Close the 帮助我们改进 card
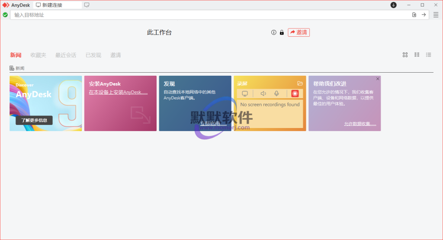The image size is (443, 240). 378,79
